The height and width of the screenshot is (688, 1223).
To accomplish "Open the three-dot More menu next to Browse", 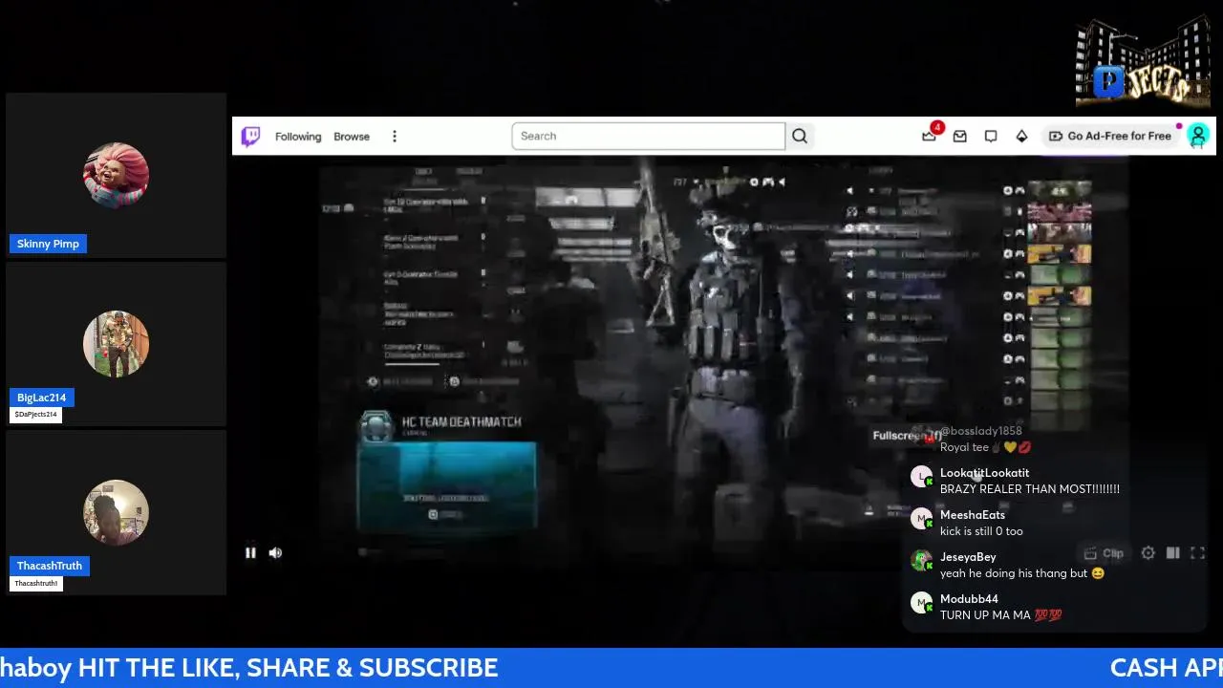I will pyautogui.click(x=395, y=137).
